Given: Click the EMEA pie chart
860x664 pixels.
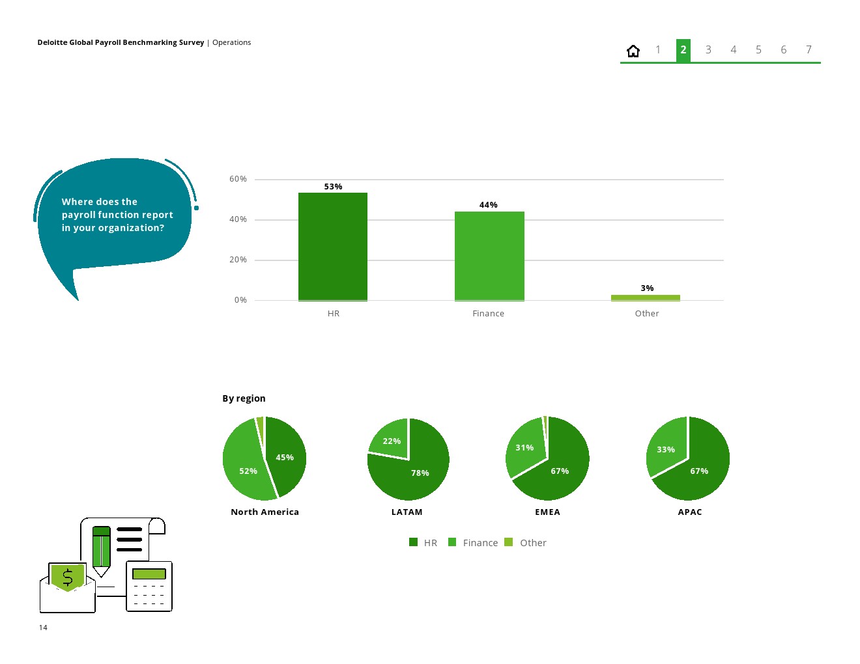Looking at the screenshot, I should [547, 458].
